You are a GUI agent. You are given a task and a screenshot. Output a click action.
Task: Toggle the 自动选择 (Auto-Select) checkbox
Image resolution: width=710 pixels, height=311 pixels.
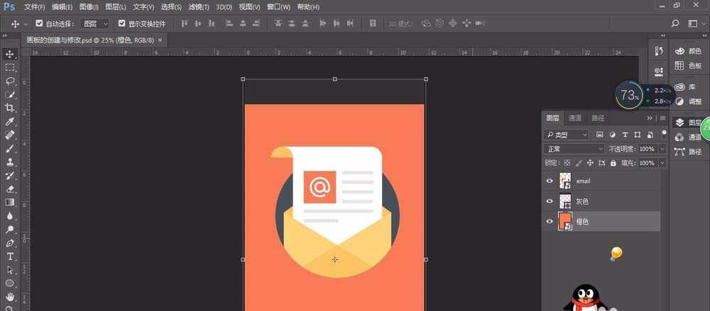(x=39, y=23)
